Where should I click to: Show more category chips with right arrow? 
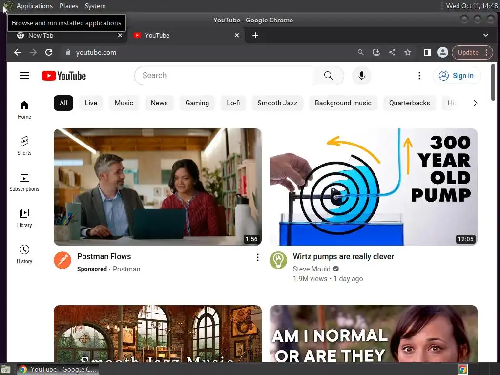coord(476,103)
